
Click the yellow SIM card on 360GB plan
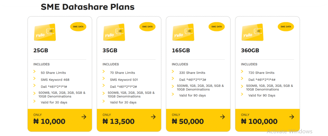point(252,32)
